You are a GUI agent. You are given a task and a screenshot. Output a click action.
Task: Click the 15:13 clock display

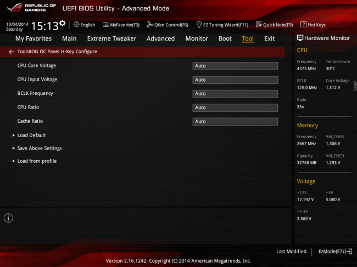pyautogui.click(x=44, y=26)
